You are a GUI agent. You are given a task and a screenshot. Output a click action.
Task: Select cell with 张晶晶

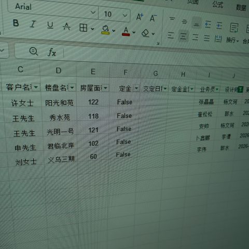click(x=206, y=102)
